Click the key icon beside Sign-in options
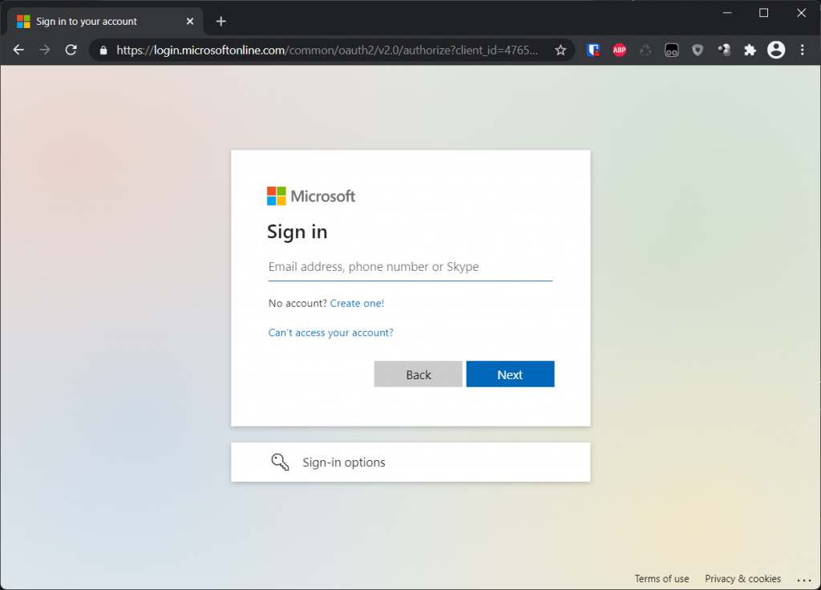The height and width of the screenshot is (590, 821). [x=280, y=463]
